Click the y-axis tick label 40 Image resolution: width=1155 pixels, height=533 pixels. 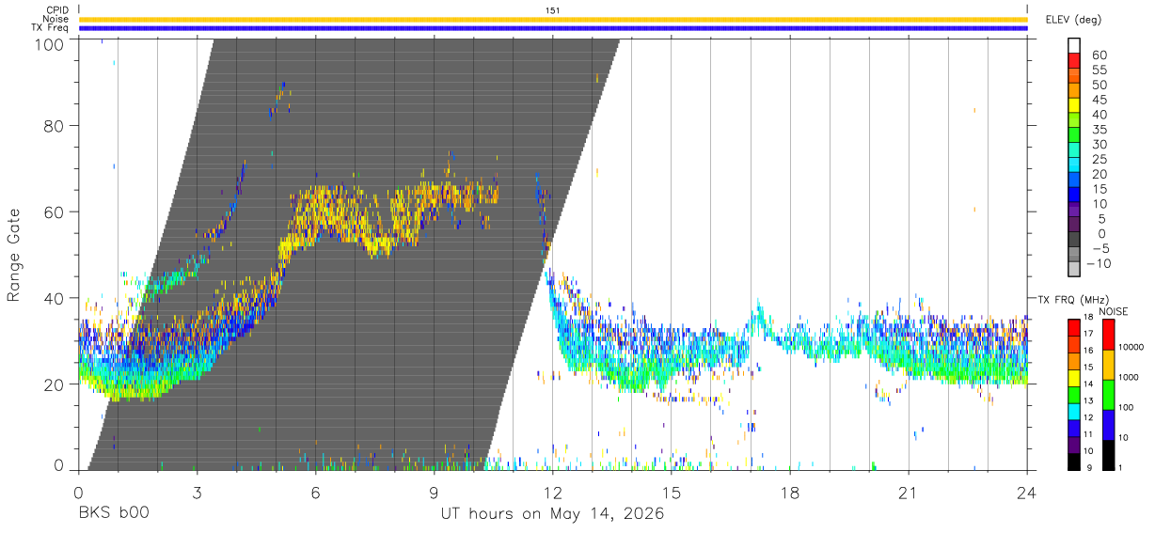(54, 298)
